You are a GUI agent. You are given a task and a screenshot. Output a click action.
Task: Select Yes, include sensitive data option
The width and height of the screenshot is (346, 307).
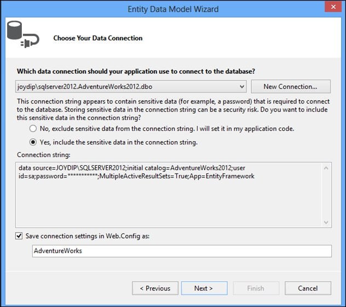(33, 142)
